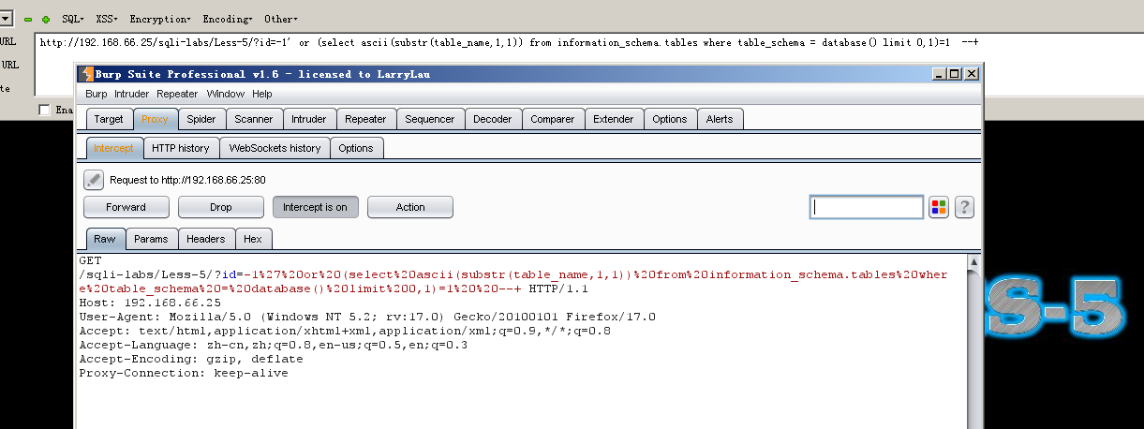Show the Hex request view

(x=253, y=239)
